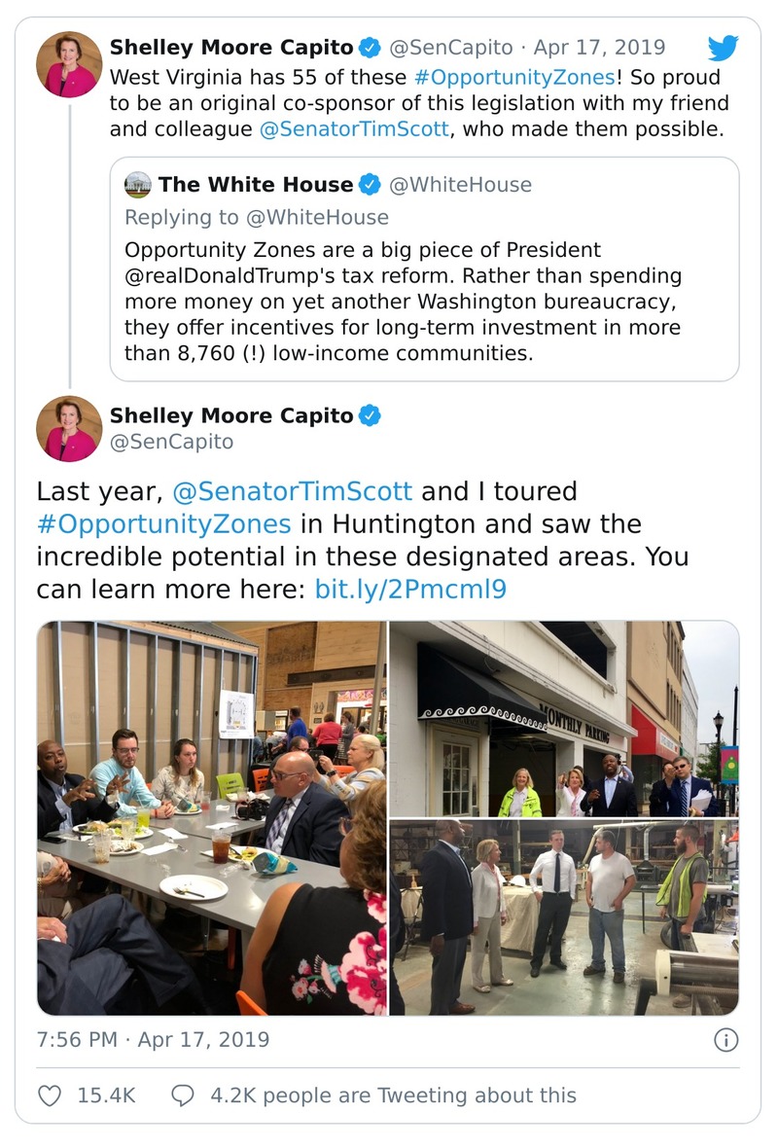The height and width of the screenshot is (1148, 778).
Task: Click the reply speech bubble icon
Action: pos(183,1095)
